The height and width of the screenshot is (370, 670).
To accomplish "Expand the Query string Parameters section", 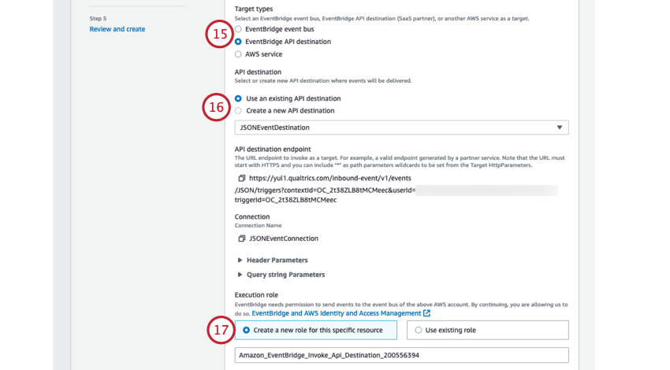I will pyautogui.click(x=240, y=275).
